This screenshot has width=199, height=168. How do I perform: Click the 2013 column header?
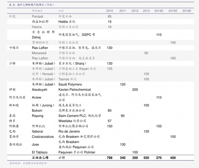[x=146, y=11]
